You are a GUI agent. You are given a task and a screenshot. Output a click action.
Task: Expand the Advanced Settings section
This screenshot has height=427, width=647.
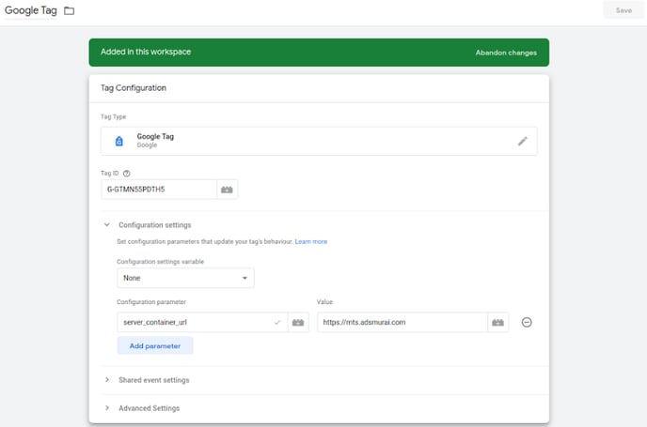click(107, 408)
